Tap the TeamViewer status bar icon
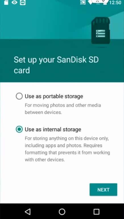Viewport: 124px width, 219px height. click(x=23, y=2)
